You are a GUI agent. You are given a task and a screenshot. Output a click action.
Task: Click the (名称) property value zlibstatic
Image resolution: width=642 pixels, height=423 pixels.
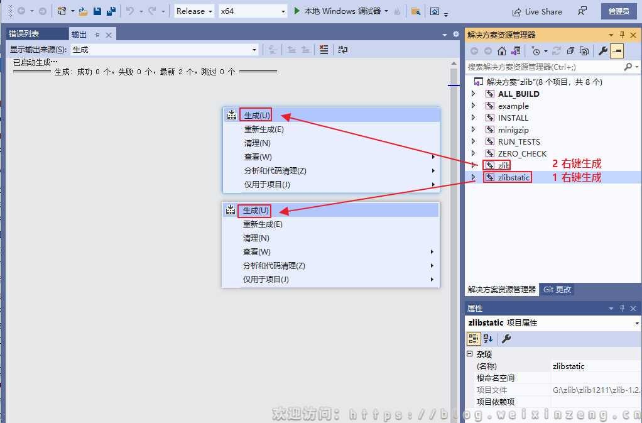[569, 366]
